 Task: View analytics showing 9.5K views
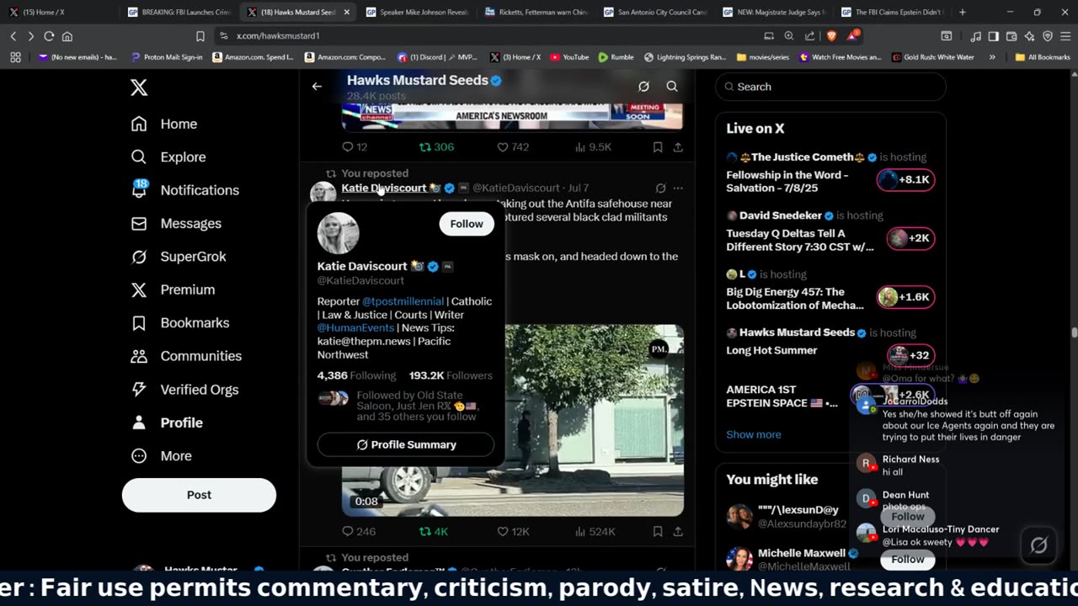coord(593,146)
